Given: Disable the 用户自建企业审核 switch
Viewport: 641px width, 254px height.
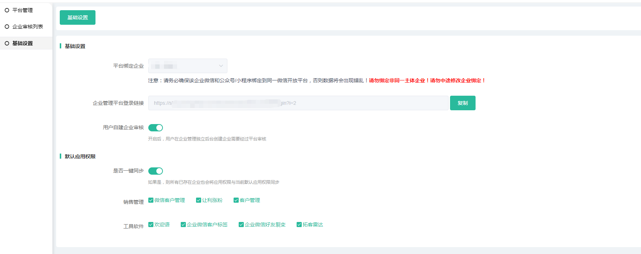Looking at the screenshot, I should [156, 128].
